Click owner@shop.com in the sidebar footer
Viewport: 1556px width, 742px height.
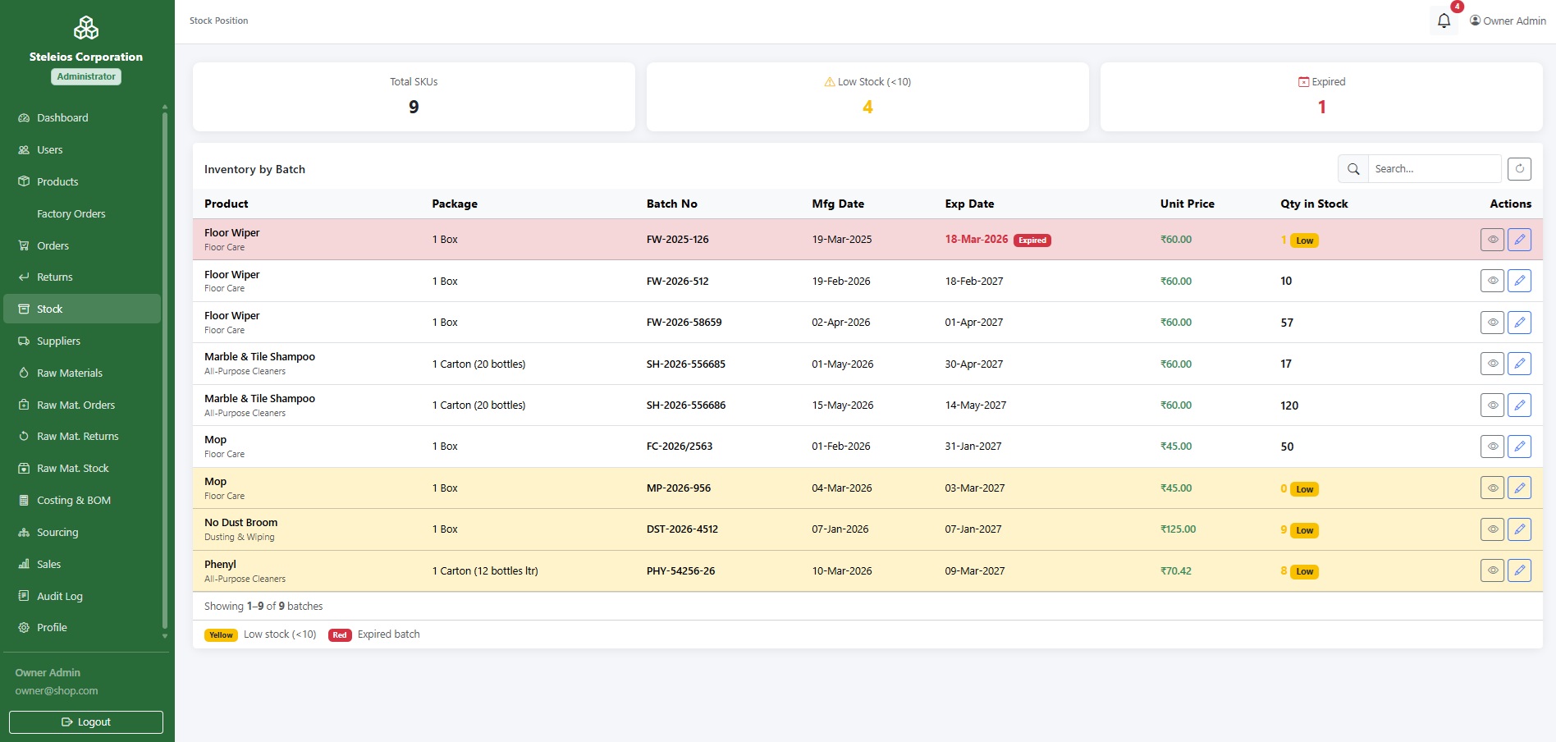(57, 691)
